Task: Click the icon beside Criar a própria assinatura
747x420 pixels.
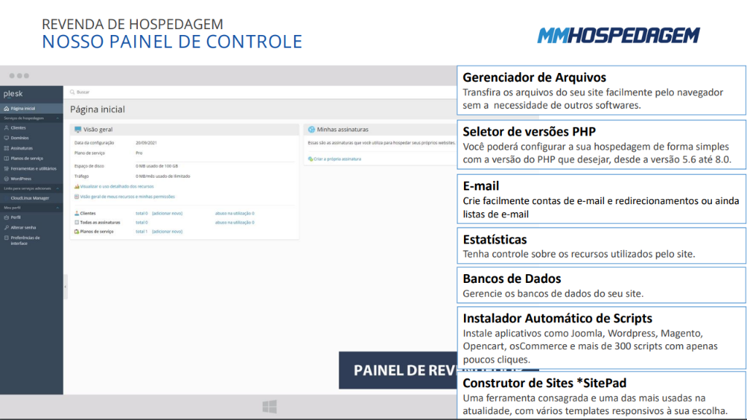Action: click(x=311, y=159)
